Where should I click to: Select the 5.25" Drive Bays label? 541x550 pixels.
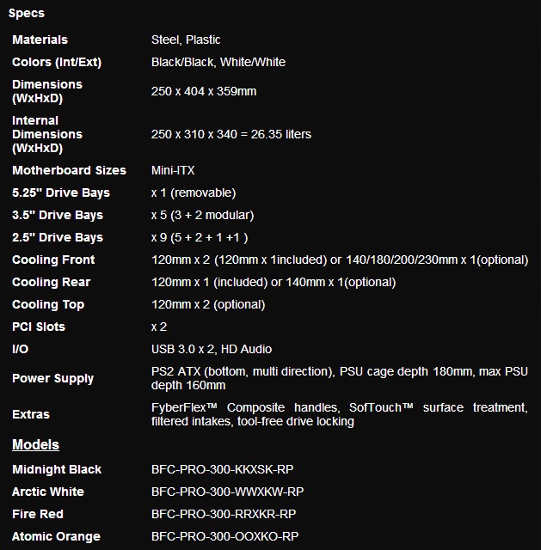pyautogui.click(x=61, y=192)
